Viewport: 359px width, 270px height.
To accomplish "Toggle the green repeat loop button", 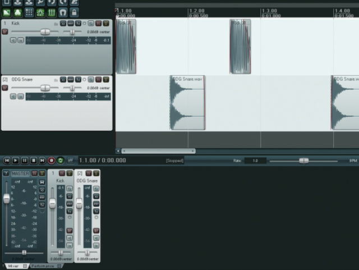I will 61,161.
